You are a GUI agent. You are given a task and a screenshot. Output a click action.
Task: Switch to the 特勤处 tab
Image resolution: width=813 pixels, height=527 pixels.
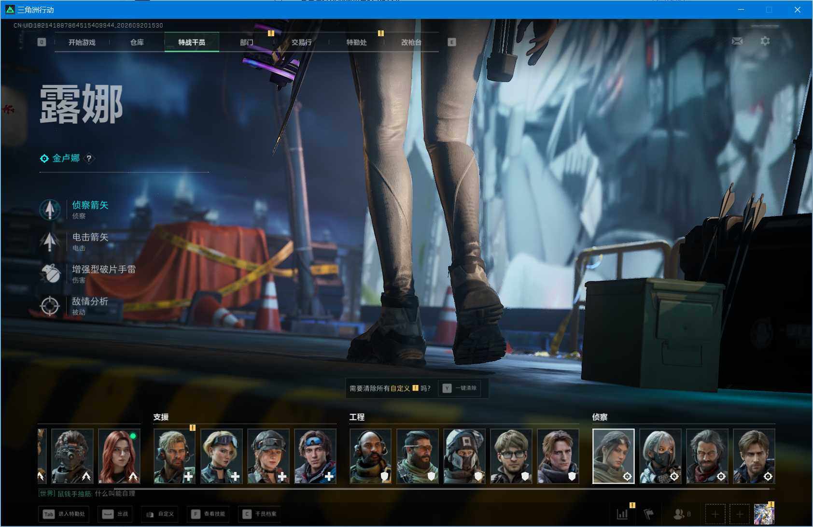(356, 42)
